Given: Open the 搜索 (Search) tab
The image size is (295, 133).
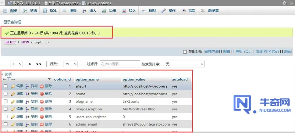Looking at the screenshot, I should pos(70,11).
